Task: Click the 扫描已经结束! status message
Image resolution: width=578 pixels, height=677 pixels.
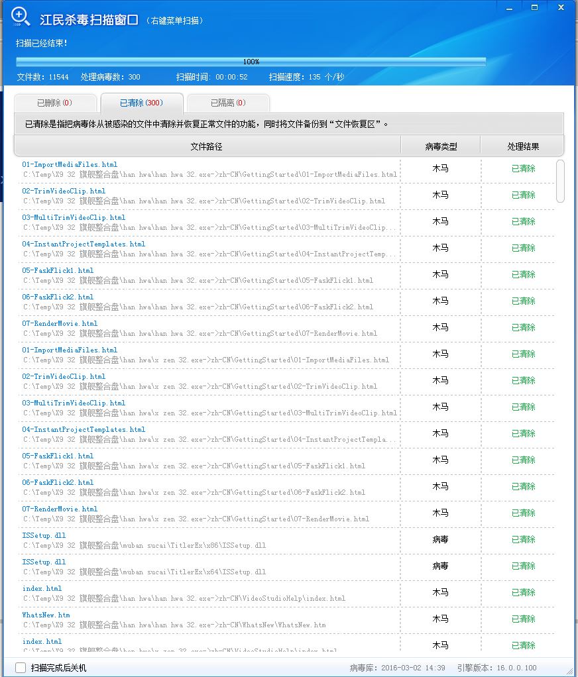Action: tap(42, 43)
